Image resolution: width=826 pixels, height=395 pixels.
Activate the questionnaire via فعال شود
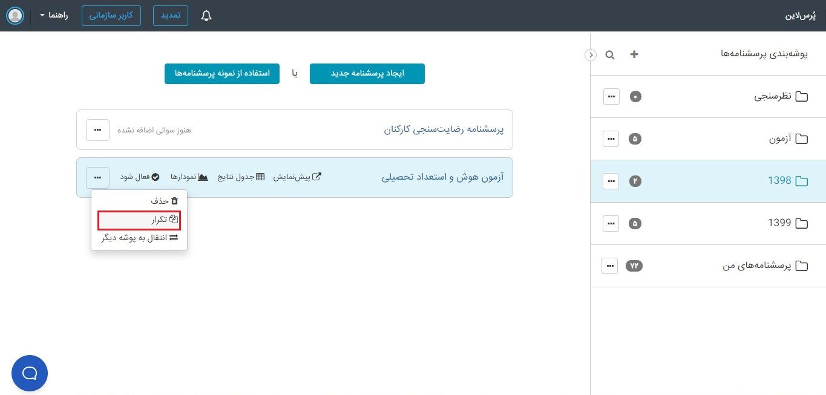point(139,177)
